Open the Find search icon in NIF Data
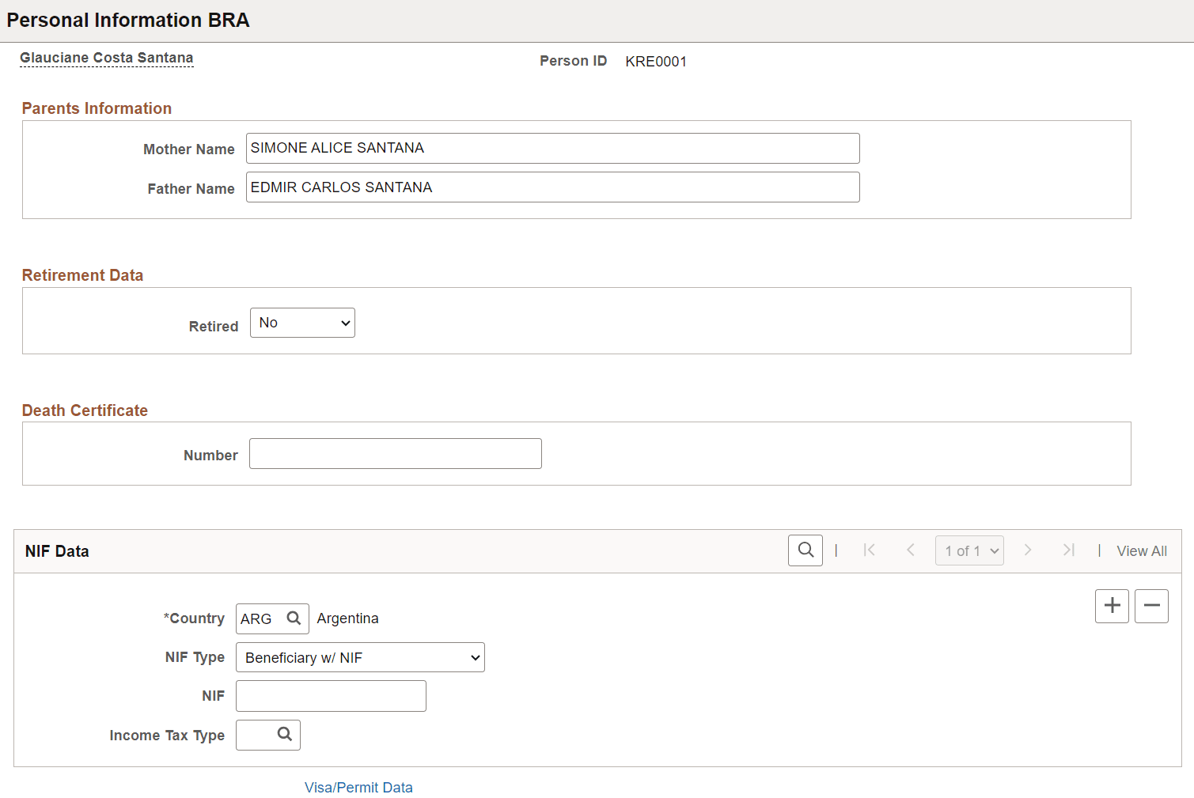 pos(805,550)
